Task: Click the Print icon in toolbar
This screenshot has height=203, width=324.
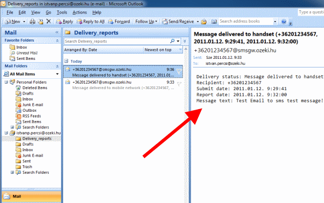Action: (x=32, y=22)
